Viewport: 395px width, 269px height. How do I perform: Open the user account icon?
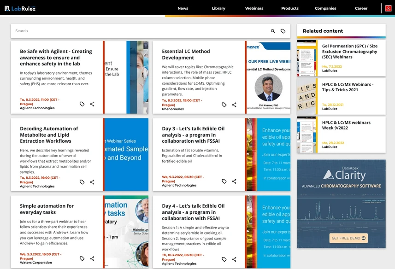tap(388, 8)
